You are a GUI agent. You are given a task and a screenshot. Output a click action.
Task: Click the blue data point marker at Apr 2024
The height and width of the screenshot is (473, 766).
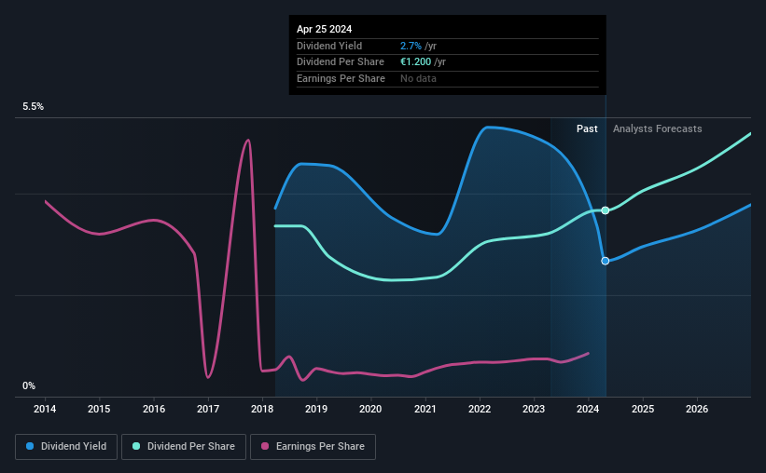[x=606, y=261]
